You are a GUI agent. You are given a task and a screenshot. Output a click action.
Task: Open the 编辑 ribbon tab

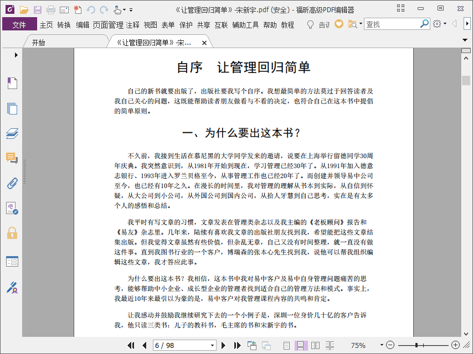coord(83,25)
